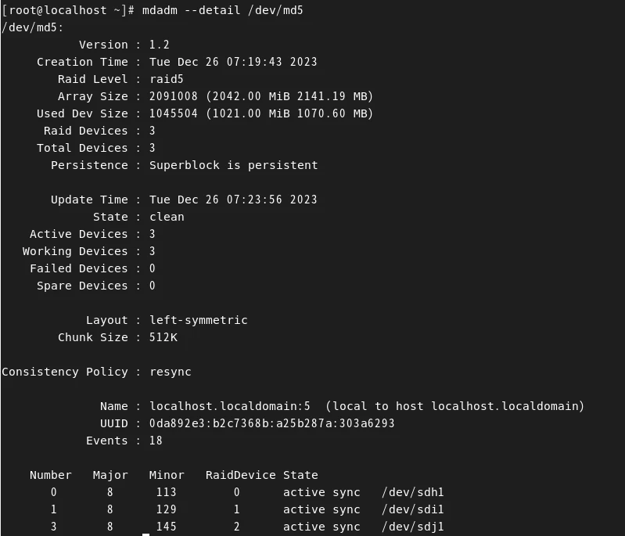The image size is (625, 536).
Task: Click the 'Minor' column header
Action: [x=167, y=475]
